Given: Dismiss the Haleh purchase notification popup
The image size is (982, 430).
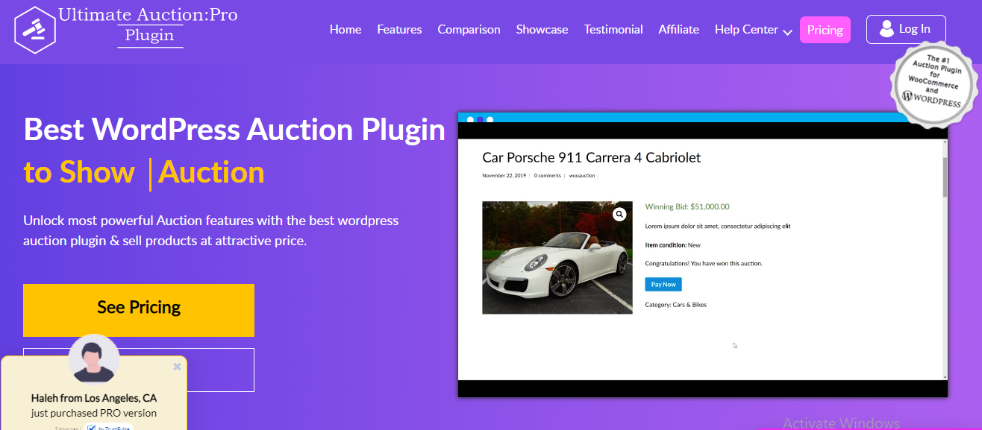Looking at the screenshot, I should tap(177, 367).
